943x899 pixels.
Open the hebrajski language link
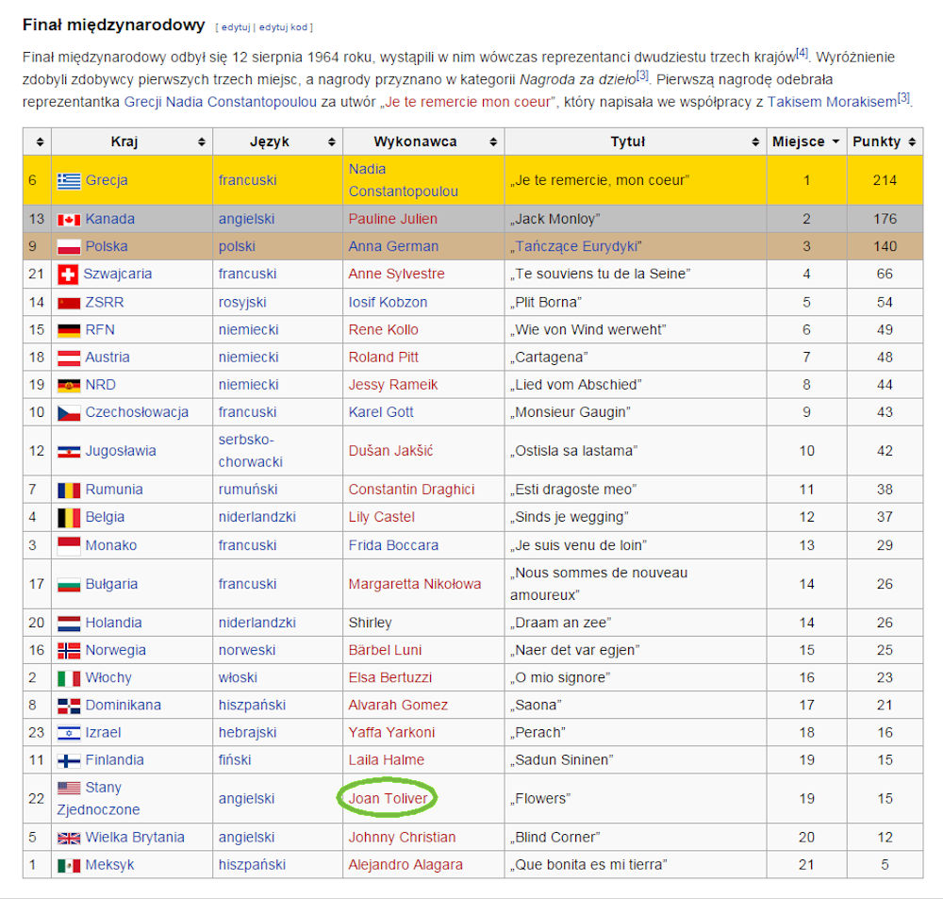pyautogui.click(x=247, y=733)
